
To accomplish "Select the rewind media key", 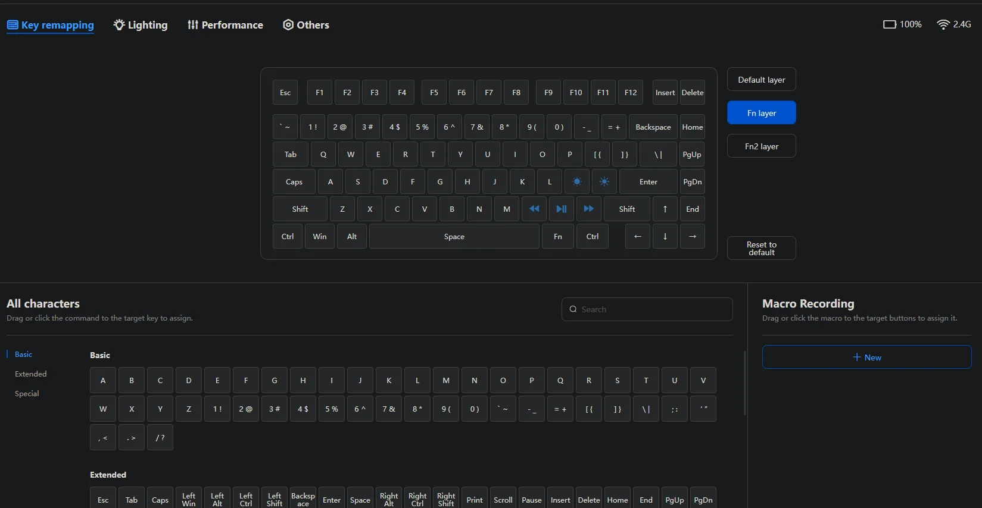I will tap(534, 209).
